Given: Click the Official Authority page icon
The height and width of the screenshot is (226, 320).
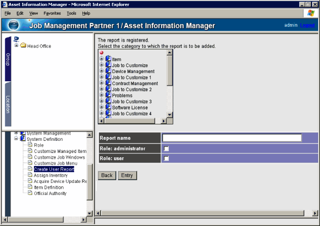Looking at the screenshot, I should tap(30, 193).
